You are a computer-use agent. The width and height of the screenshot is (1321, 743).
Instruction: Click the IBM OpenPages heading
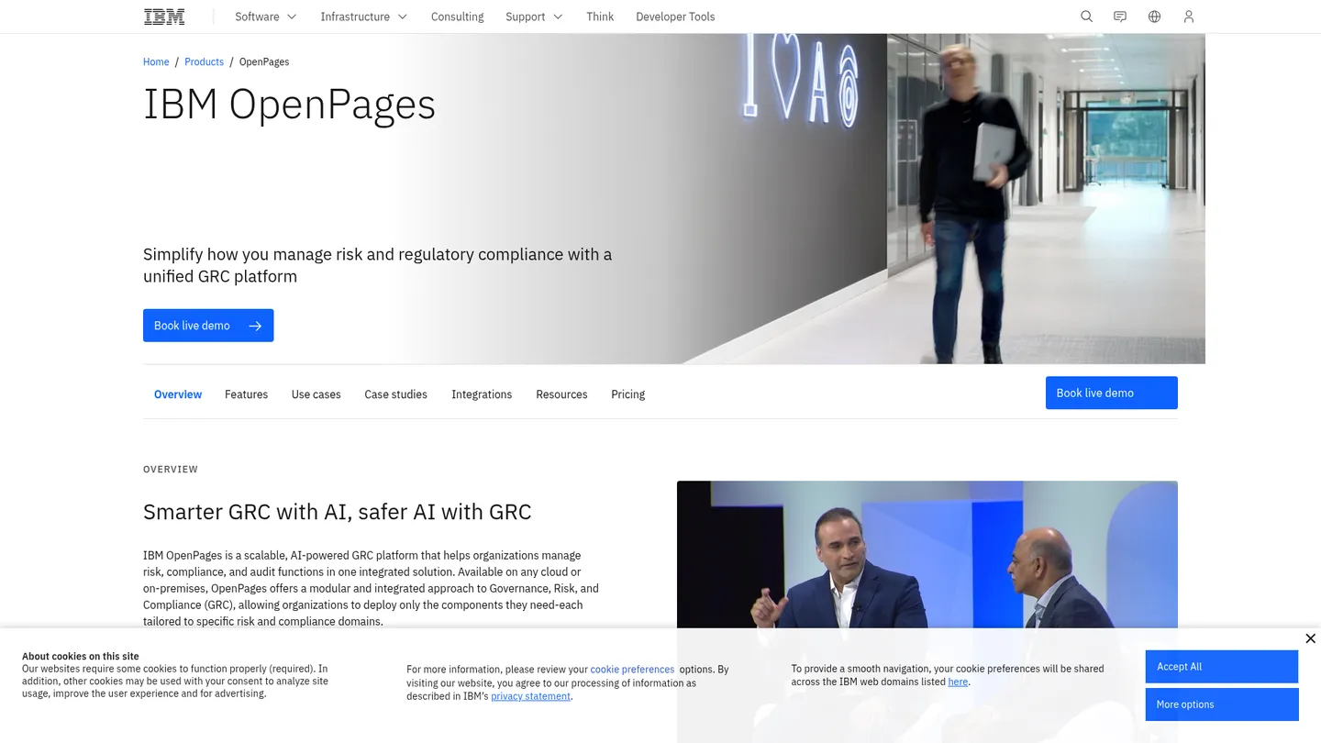(289, 104)
